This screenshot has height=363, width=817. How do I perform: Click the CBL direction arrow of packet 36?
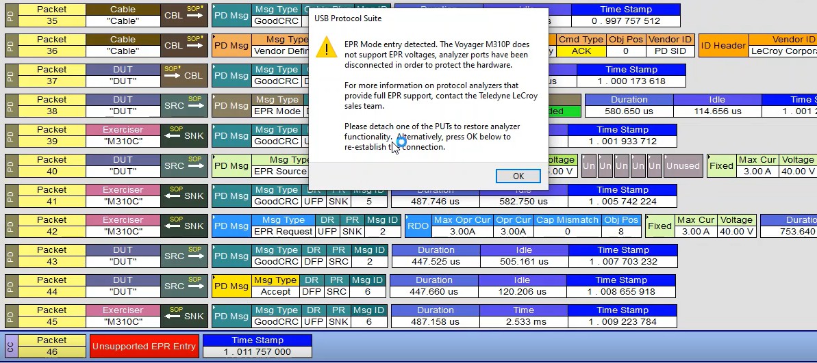[184, 46]
